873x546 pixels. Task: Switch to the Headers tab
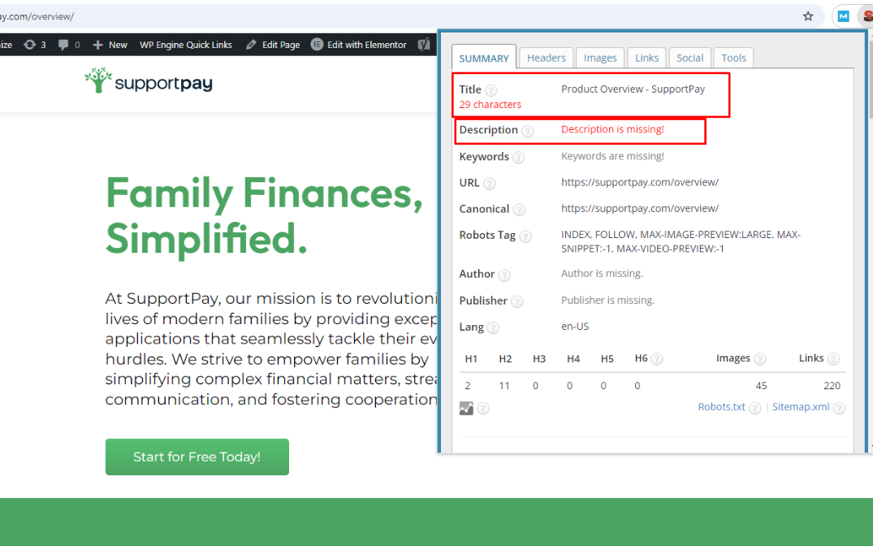[546, 58]
